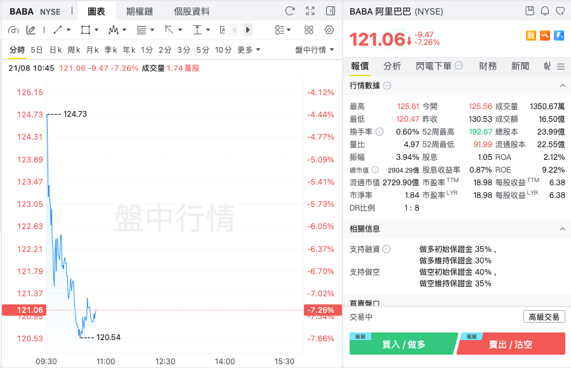This screenshot has width=571, height=368.
Task: Collapse the 行情數據 section
Action: tap(562, 86)
